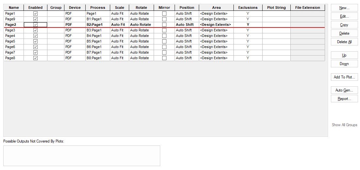Move the selected plot Down
This screenshot has width=360, height=170.
pyautogui.click(x=344, y=64)
